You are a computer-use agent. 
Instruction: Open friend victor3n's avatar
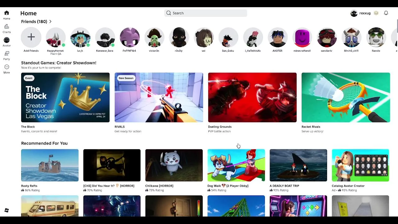pos(154,37)
